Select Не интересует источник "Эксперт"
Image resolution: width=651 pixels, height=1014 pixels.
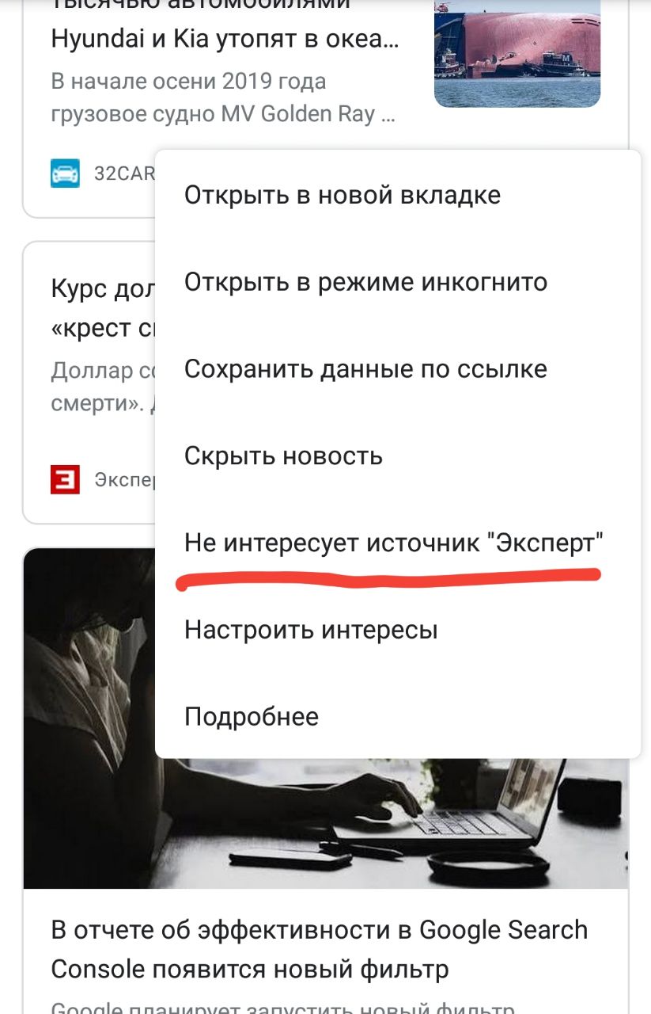(394, 543)
